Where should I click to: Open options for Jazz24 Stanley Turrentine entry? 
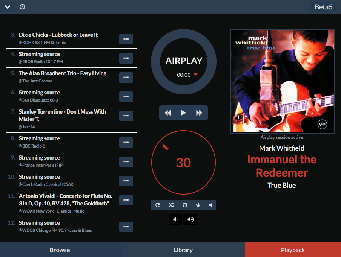tap(126, 116)
